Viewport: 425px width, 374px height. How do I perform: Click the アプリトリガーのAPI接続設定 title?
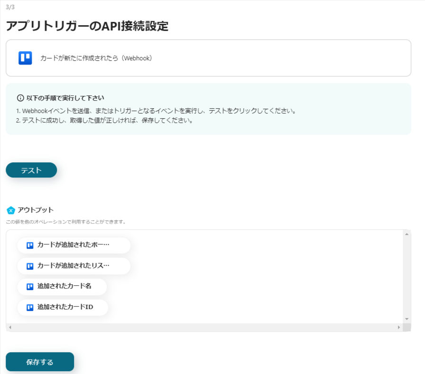(x=87, y=26)
